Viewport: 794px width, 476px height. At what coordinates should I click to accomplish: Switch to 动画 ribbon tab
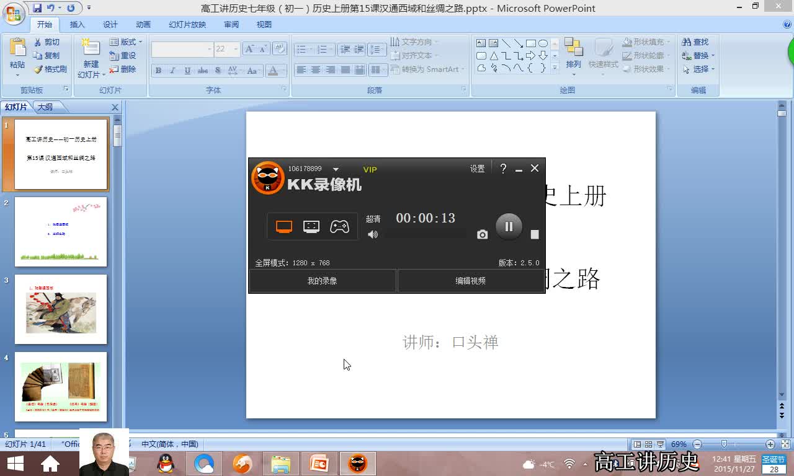point(143,25)
